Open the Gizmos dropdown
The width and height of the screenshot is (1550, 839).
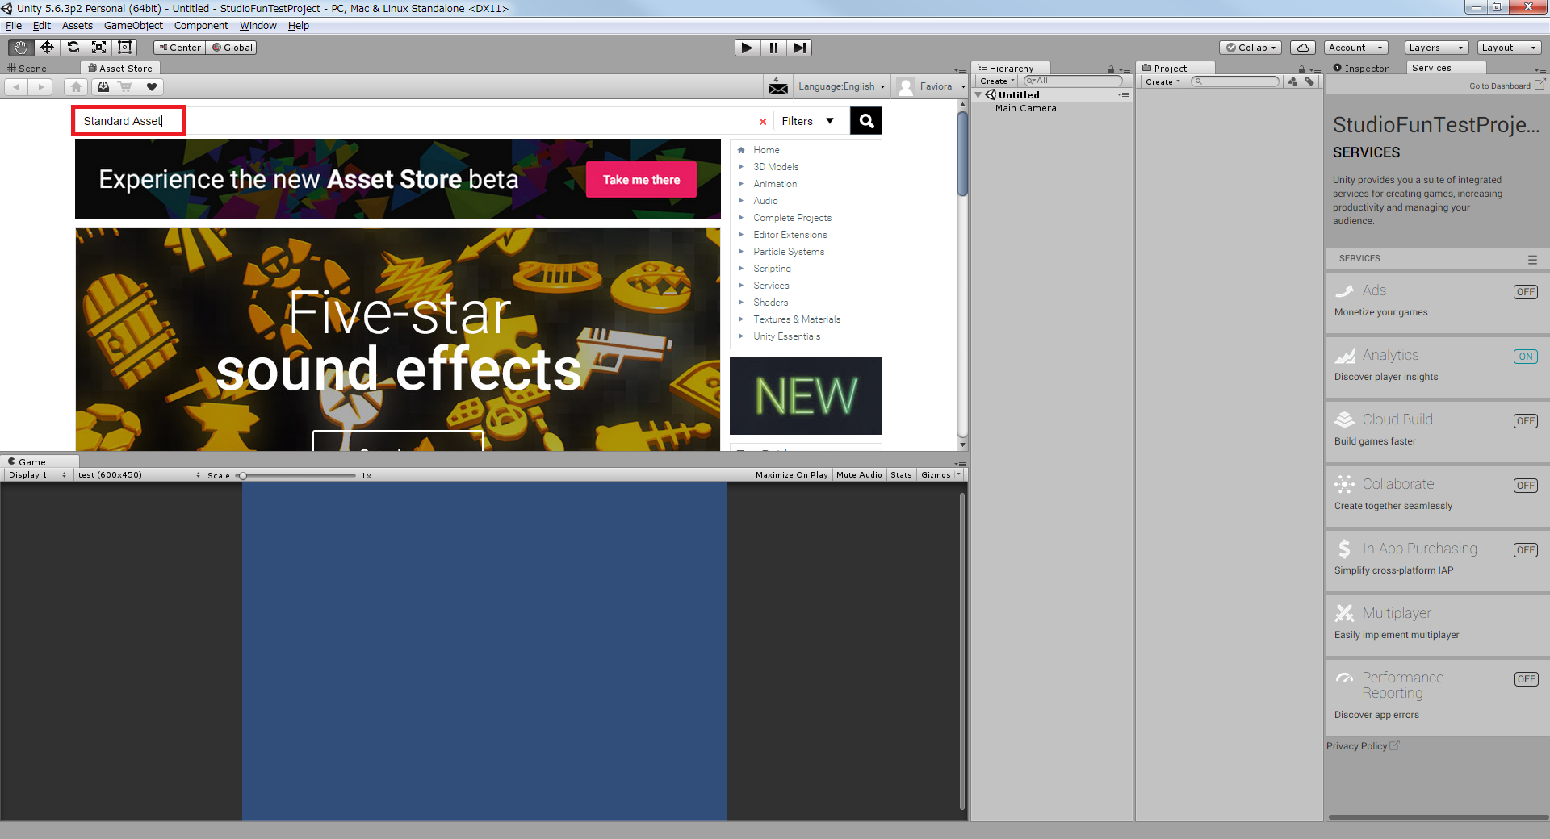(940, 475)
